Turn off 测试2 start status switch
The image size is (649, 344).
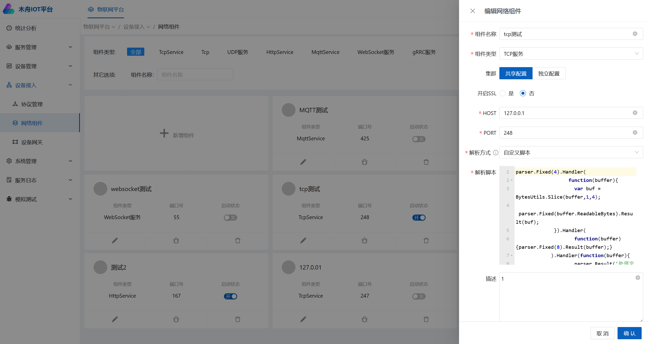tap(230, 296)
